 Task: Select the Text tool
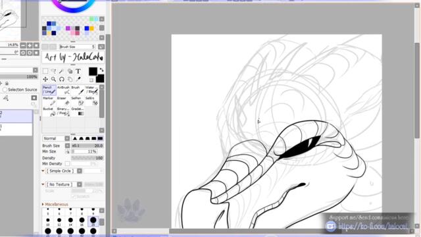click(78, 71)
